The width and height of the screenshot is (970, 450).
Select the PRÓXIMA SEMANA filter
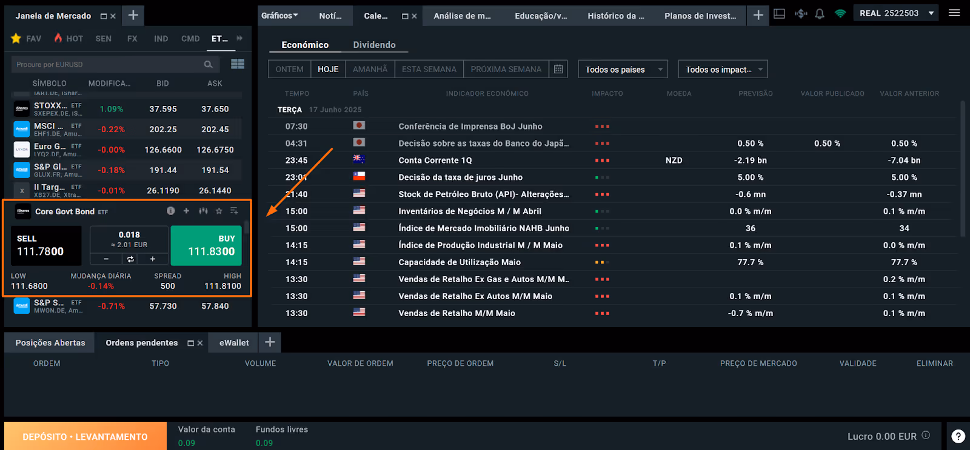coord(506,69)
